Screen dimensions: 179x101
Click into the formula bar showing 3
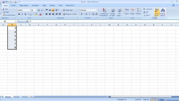click(104, 21)
